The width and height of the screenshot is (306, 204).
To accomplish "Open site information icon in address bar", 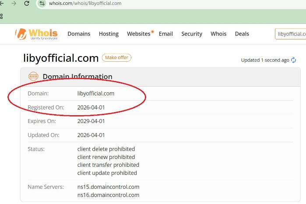I will 42,4.
